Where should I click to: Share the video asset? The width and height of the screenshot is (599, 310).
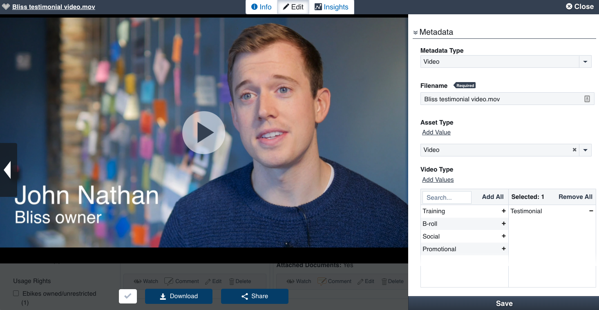255,296
